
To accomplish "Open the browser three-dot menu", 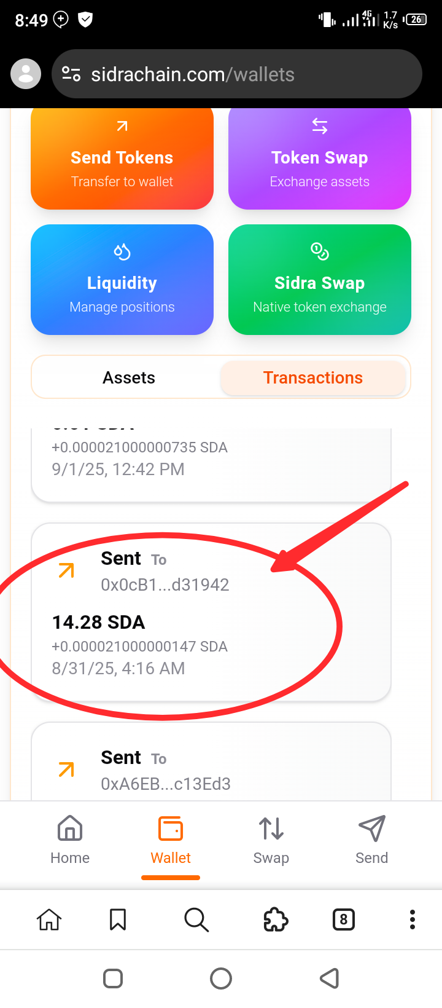I will point(413,920).
